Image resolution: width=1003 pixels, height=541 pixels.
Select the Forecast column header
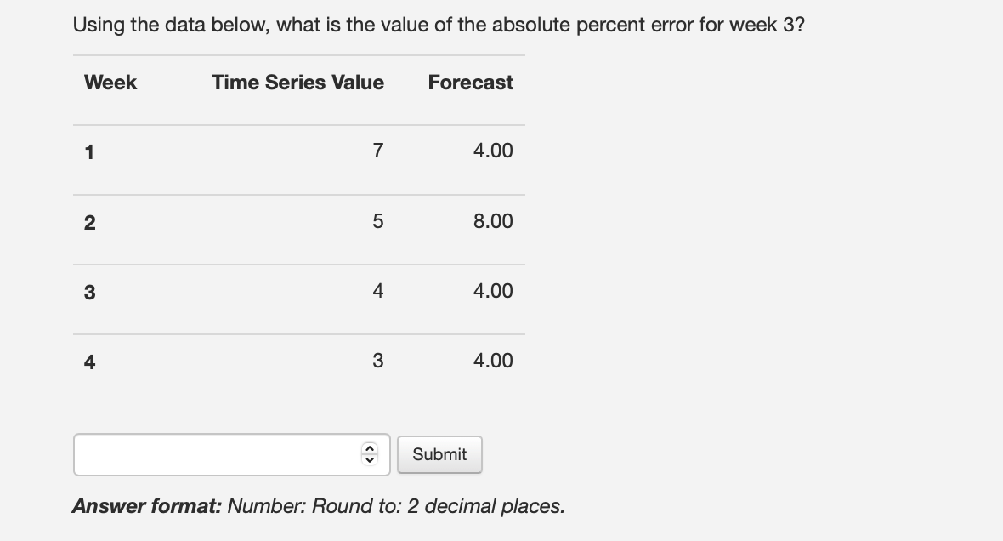click(x=471, y=83)
